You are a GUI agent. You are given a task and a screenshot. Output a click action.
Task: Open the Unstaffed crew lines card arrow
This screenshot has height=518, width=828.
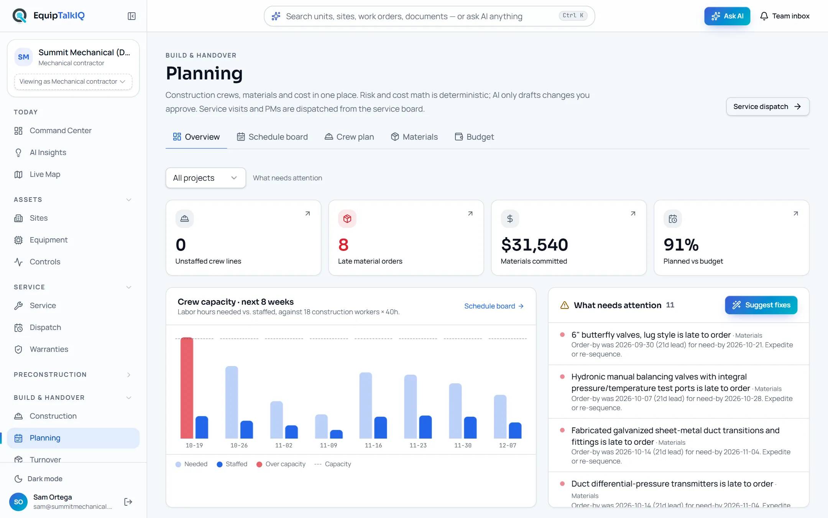pos(307,213)
